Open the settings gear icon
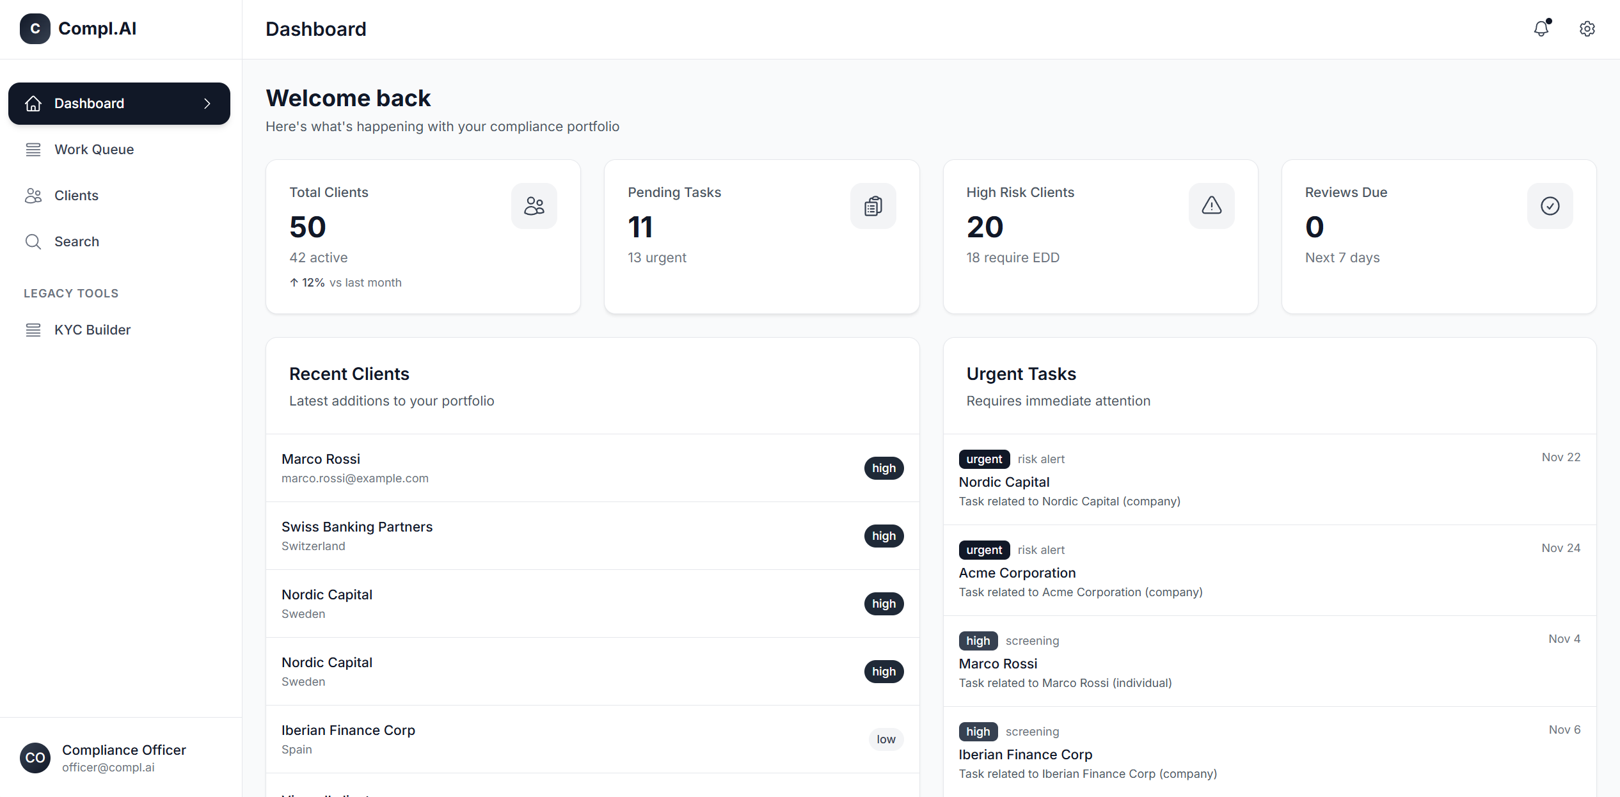 pos(1587,29)
